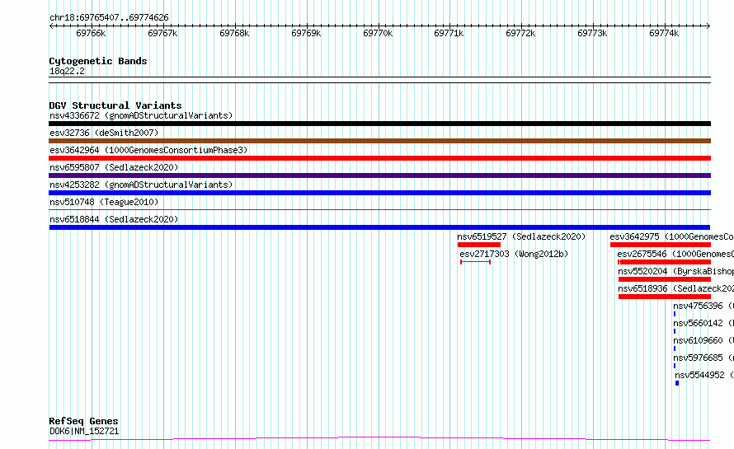The height and width of the screenshot is (449, 734).
Task: Click the red nsv6518936 variant bar
Action: (x=665, y=297)
